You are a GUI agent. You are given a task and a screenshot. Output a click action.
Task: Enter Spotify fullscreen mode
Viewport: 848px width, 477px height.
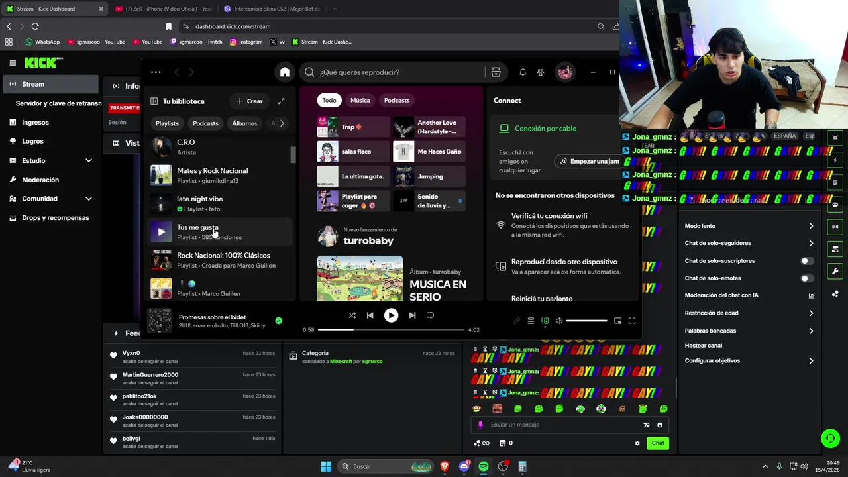point(632,321)
